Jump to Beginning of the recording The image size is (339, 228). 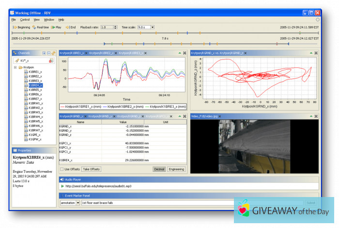tap(21, 27)
